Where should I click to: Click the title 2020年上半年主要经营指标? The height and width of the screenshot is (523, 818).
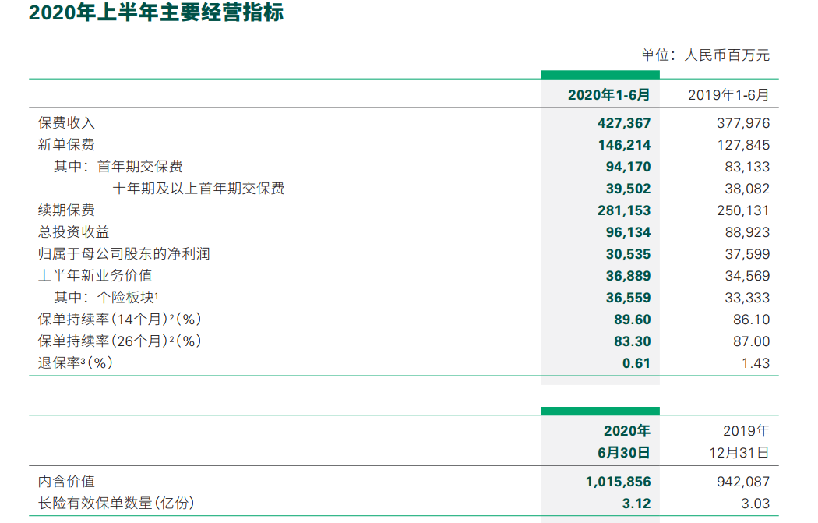coord(156,12)
